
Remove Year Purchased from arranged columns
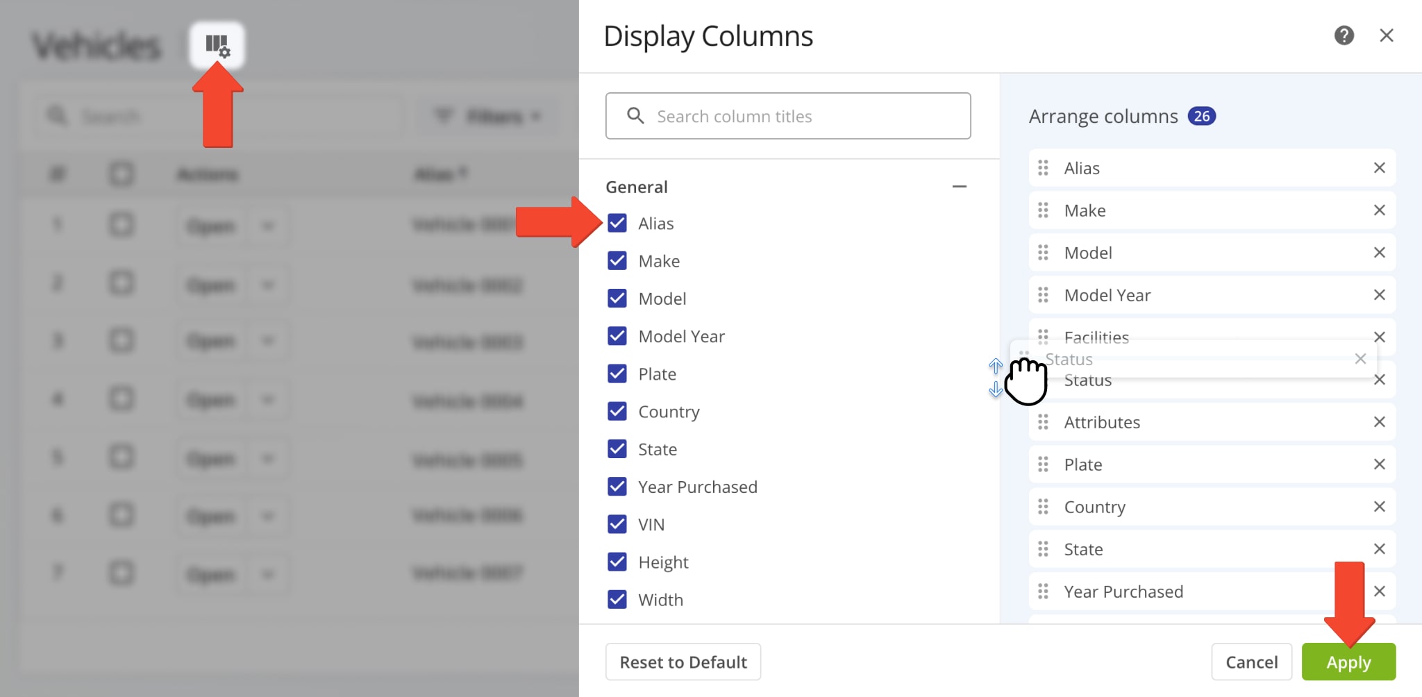[1380, 591]
